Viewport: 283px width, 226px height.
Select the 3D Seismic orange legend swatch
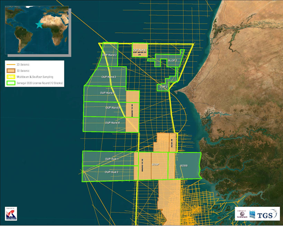(10, 72)
